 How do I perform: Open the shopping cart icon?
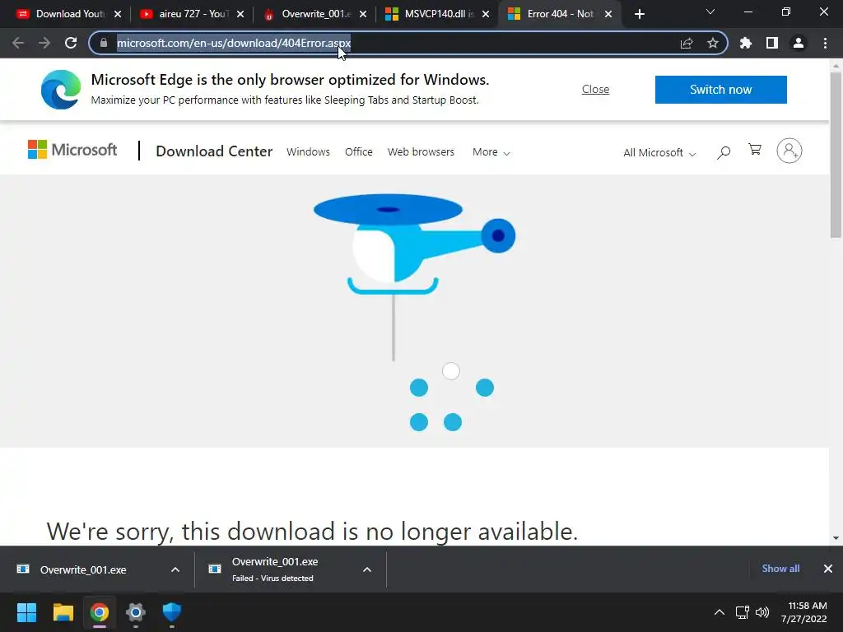[x=755, y=150]
